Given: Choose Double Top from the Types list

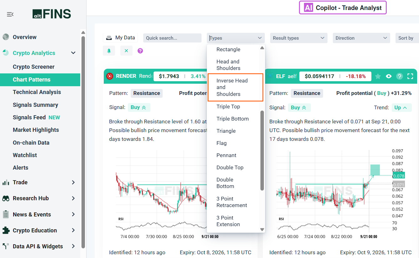Looking at the screenshot, I should (230, 167).
